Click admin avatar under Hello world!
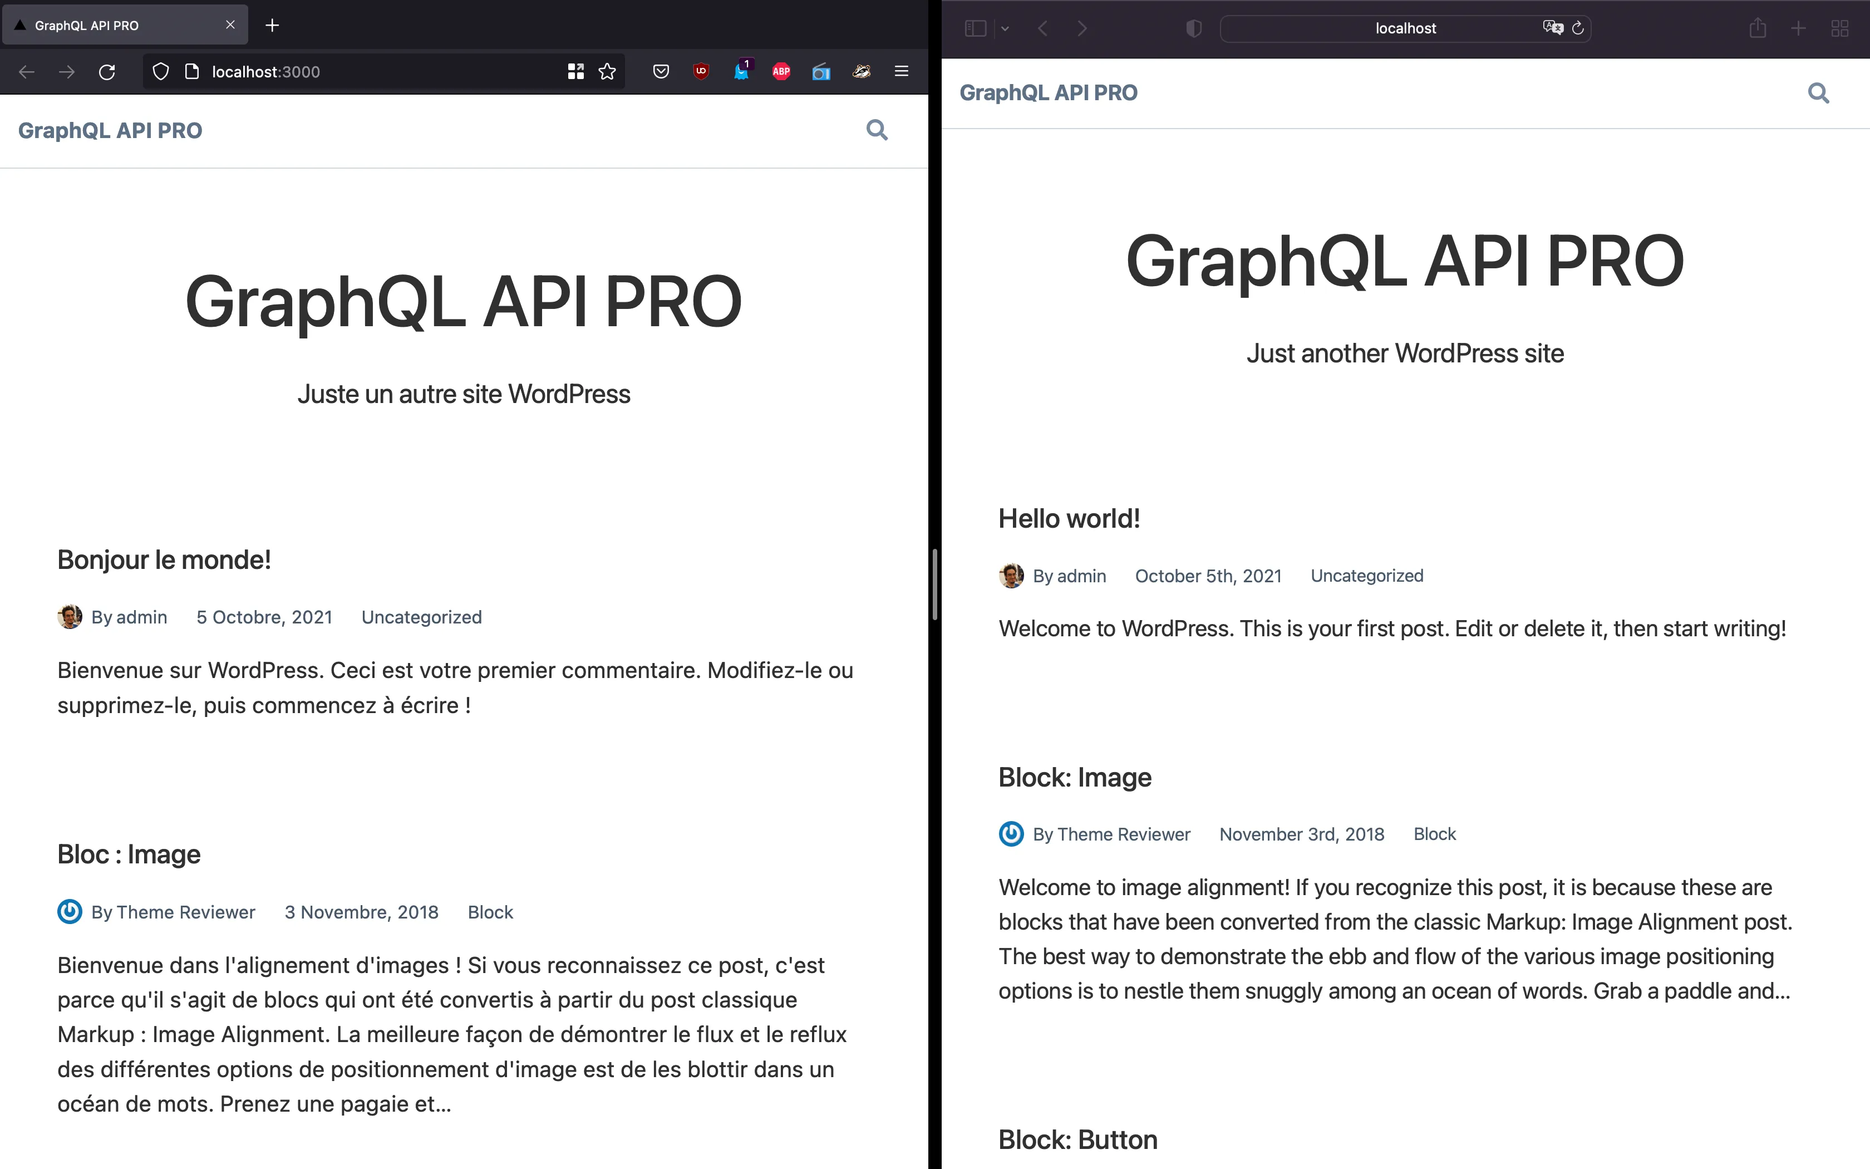The image size is (1870, 1169). [1011, 575]
